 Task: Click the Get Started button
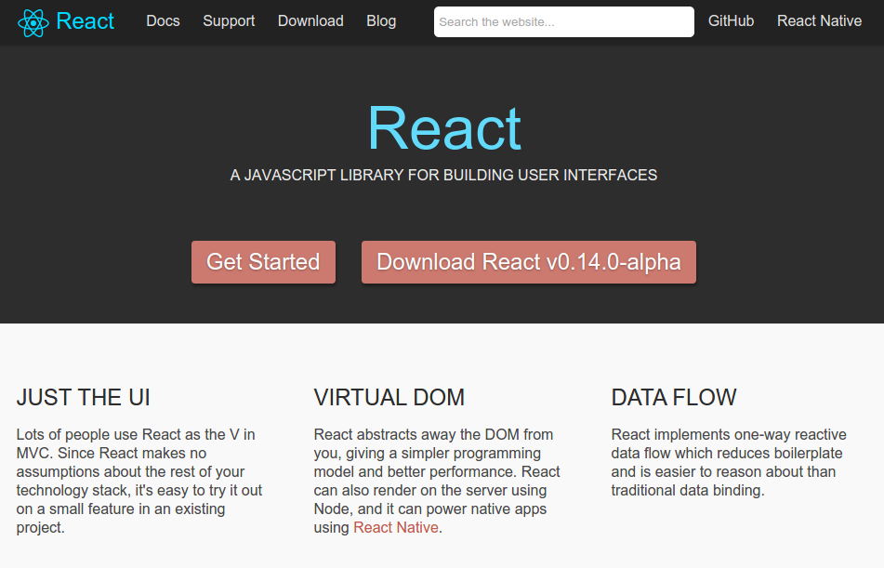(263, 262)
